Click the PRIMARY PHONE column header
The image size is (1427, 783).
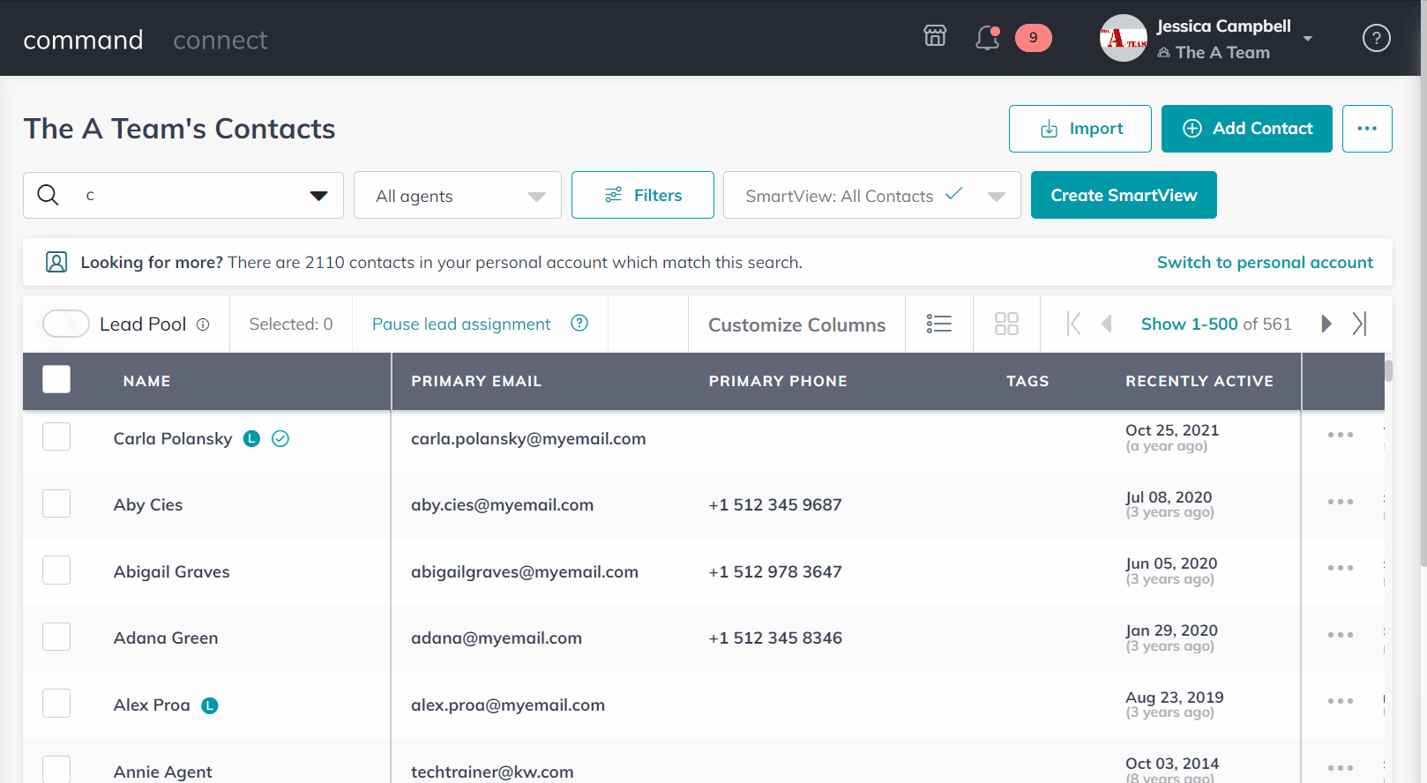click(x=778, y=381)
